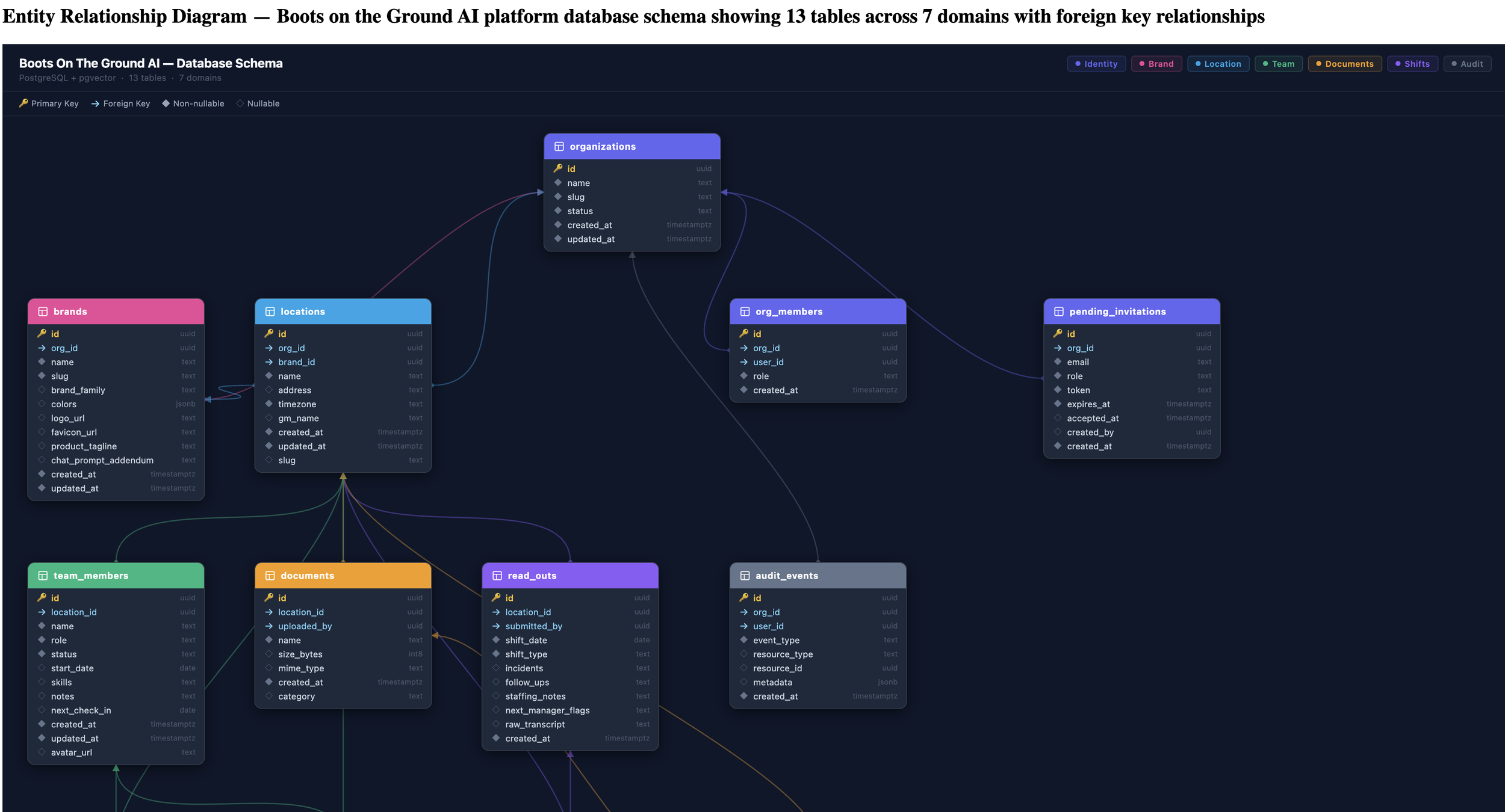This screenshot has width=1505, height=812.
Task: Click the organizations table icon
Action: tap(559, 147)
